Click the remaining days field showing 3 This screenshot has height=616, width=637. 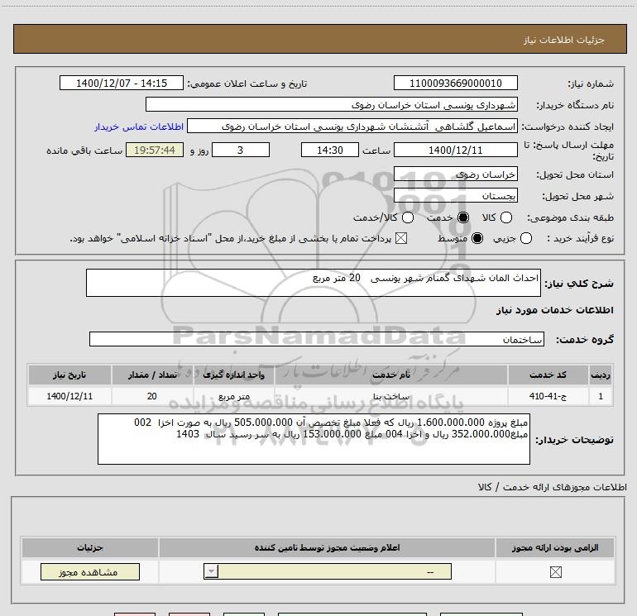click(x=241, y=150)
